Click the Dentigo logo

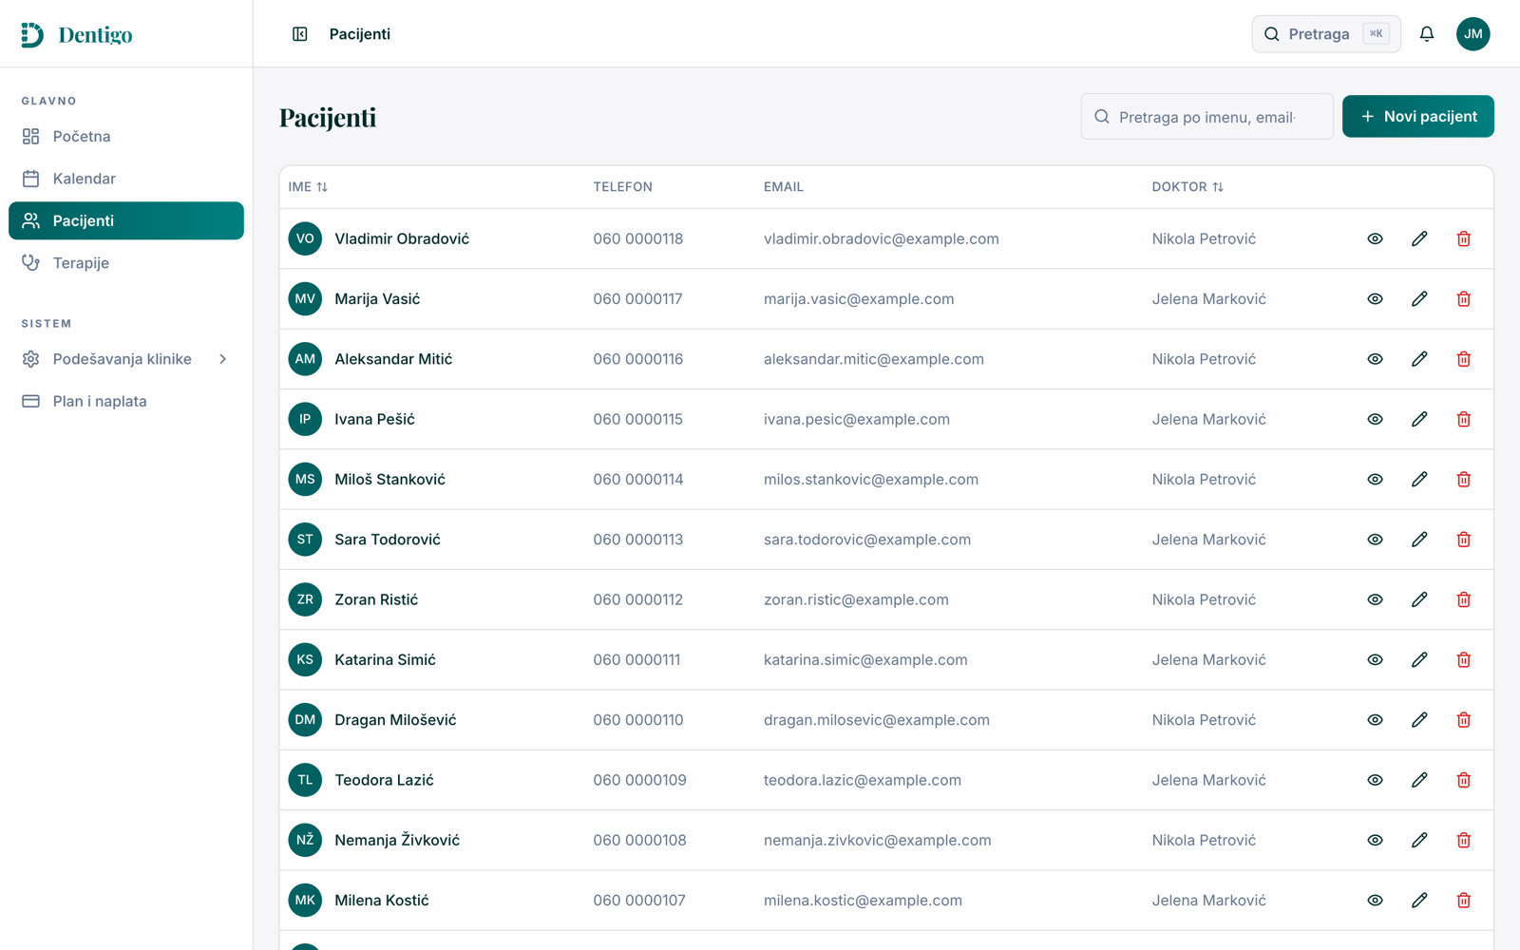click(x=77, y=35)
